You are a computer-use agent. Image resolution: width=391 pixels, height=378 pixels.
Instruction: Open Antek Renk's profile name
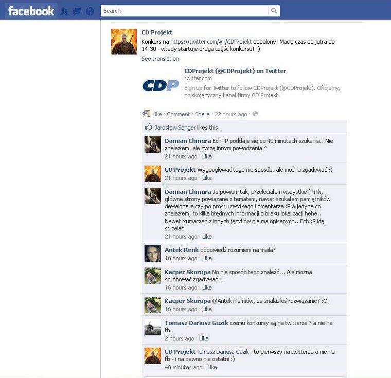tap(182, 250)
